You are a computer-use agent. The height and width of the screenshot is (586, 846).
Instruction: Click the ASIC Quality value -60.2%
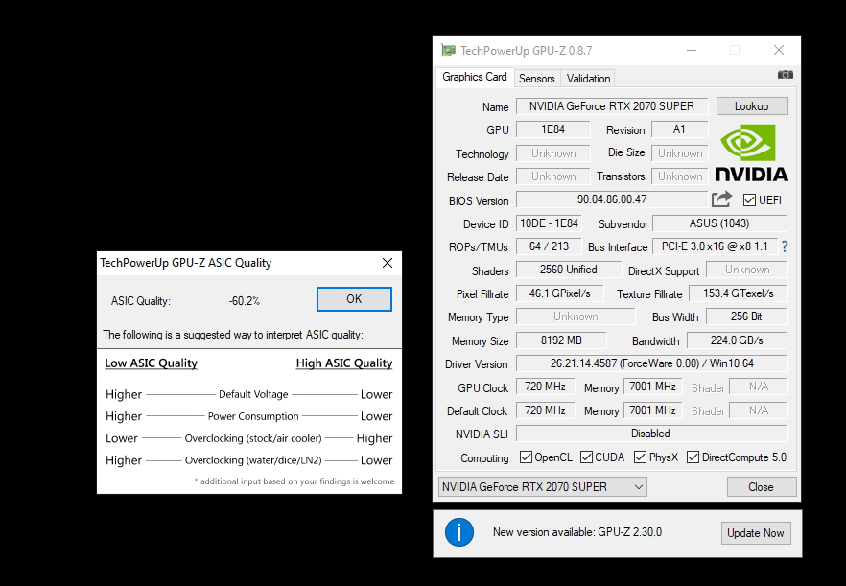[245, 301]
